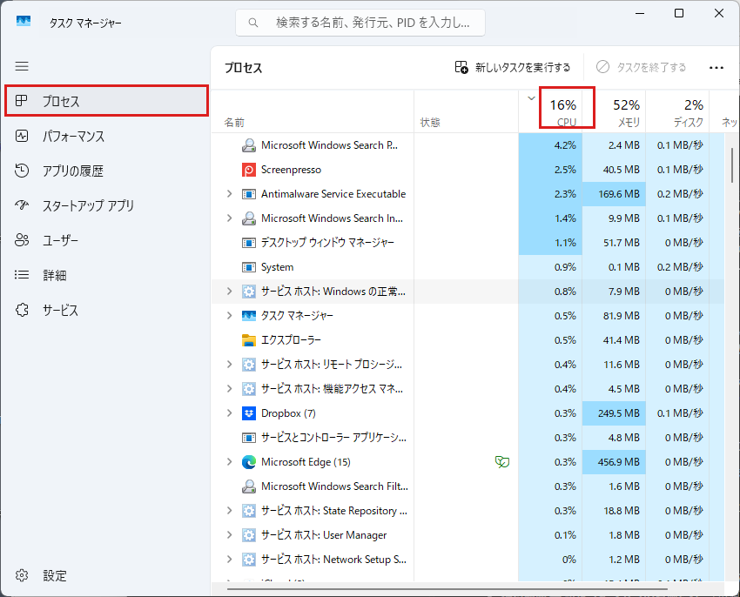Open the hamburger navigation menu
This screenshot has width=740, height=597.
pos(22,66)
